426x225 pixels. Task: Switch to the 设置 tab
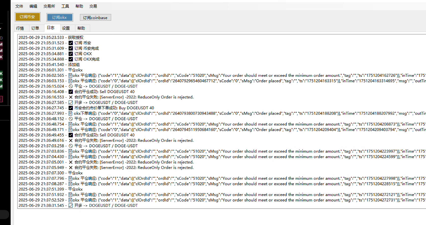coord(66,28)
